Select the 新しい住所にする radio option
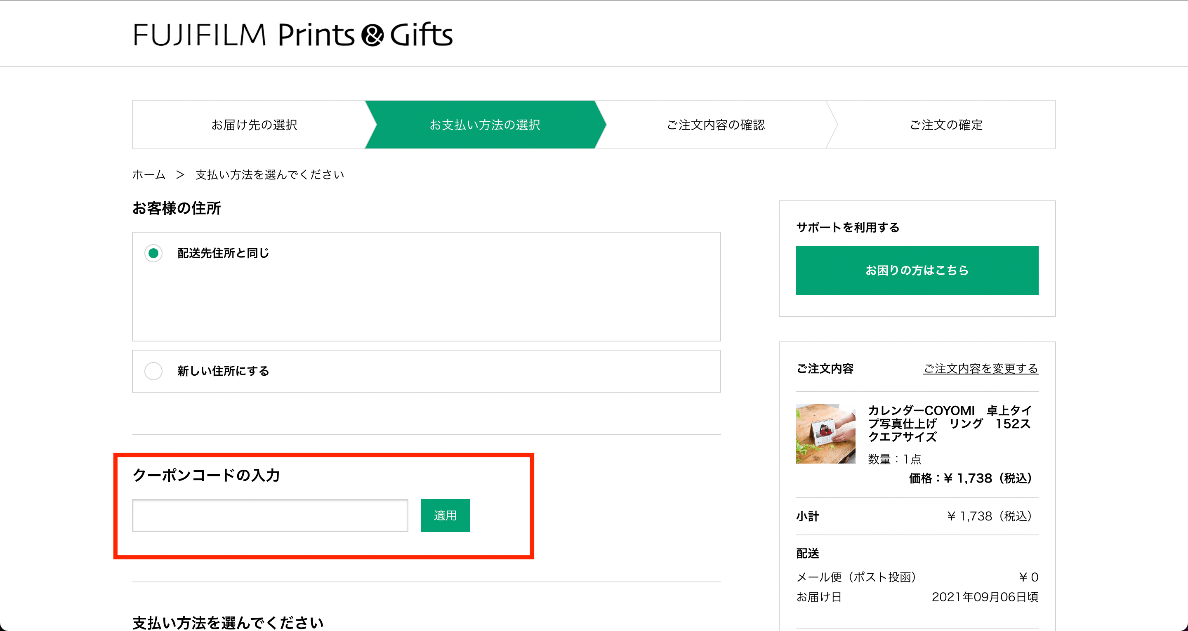The image size is (1188, 631). tap(153, 371)
